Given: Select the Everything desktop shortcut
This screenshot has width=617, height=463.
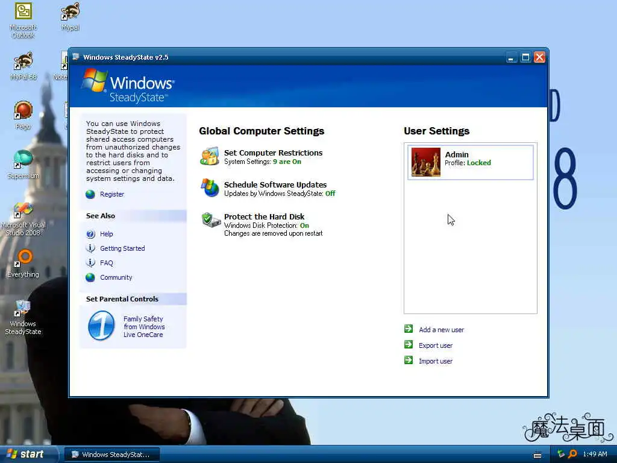Looking at the screenshot, I should [23, 263].
